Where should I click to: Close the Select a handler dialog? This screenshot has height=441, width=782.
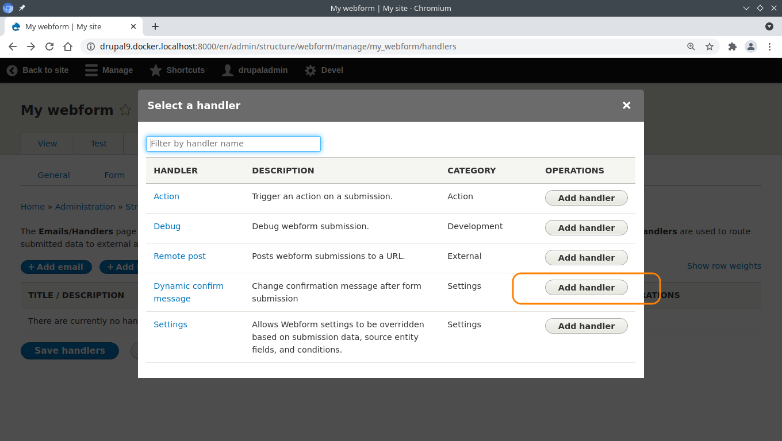coord(626,105)
